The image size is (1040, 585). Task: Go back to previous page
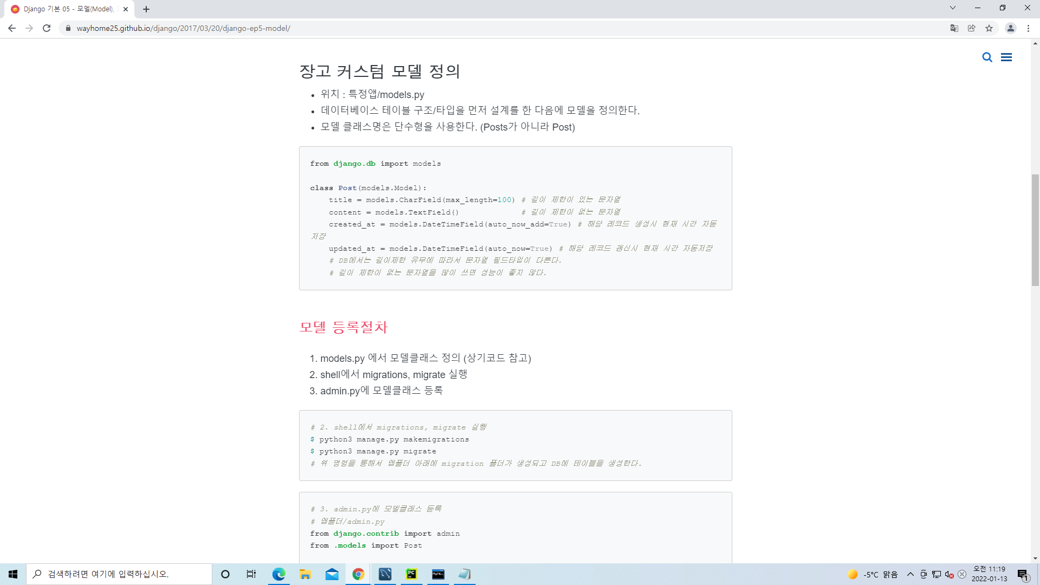[12, 28]
